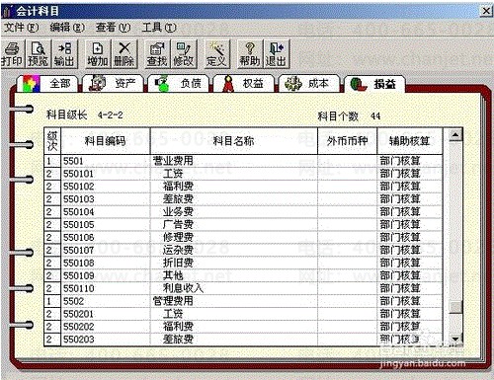Click the scrollbar down arrow
The width and height of the screenshot is (494, 380).
455,339
